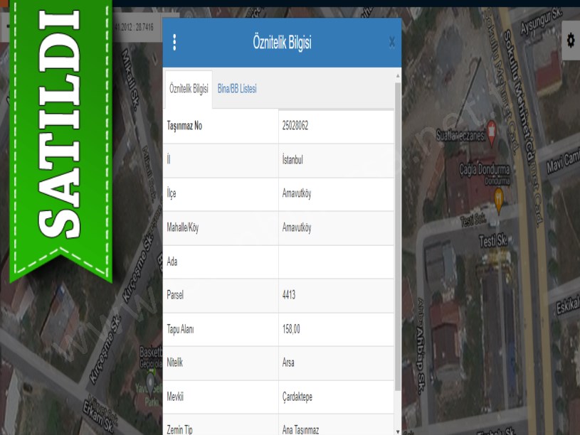The width and height of the screenshot is (580, 435).
Task: Open map settings gear icon
Action: pyautogui.click(x=570, y=41)
